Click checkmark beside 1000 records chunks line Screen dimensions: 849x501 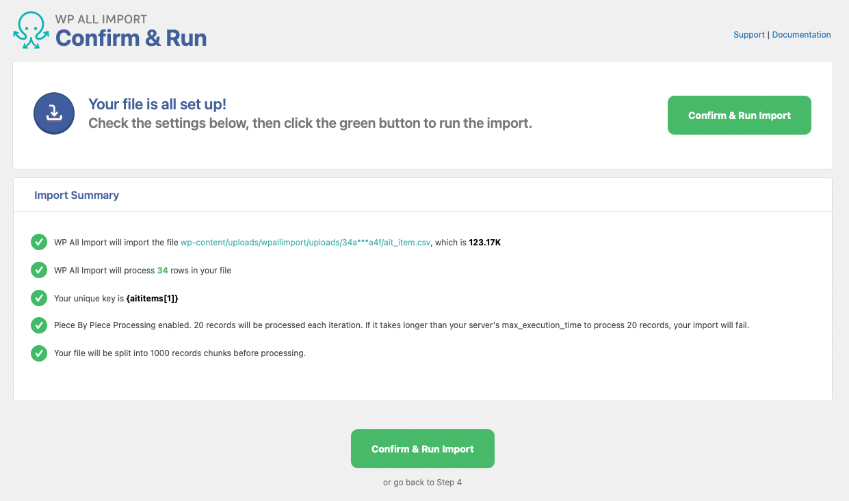(39, 353)
